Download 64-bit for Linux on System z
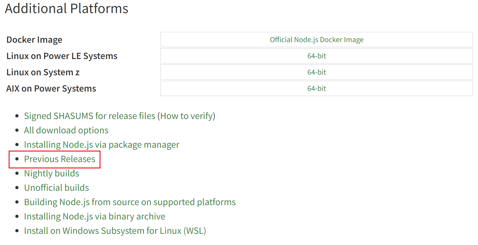 point(317,72)
